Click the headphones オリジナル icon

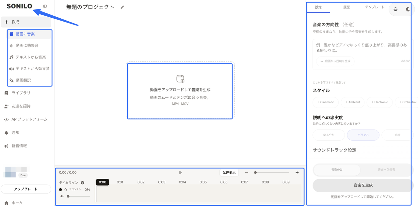click(66, 190)
